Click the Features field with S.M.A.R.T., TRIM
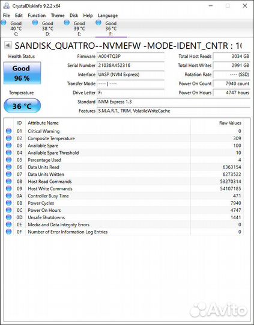 [174, 111]
